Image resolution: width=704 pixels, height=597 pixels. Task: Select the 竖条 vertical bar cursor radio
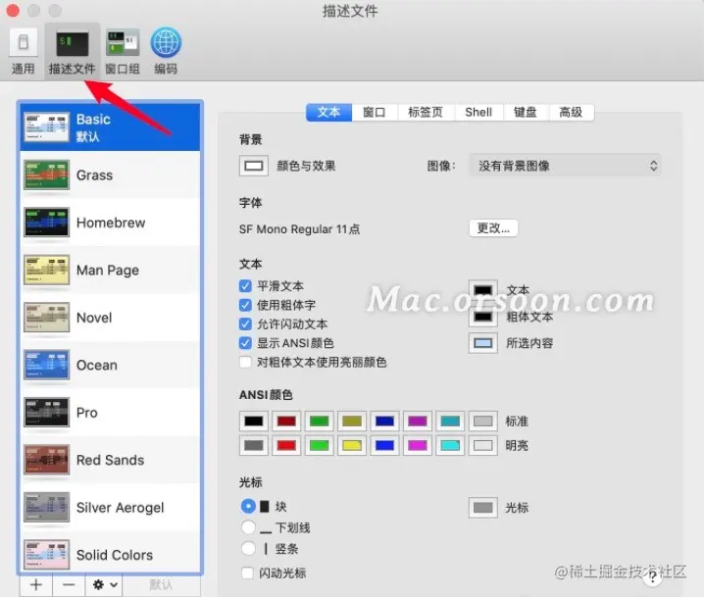(x=248, y=548)
